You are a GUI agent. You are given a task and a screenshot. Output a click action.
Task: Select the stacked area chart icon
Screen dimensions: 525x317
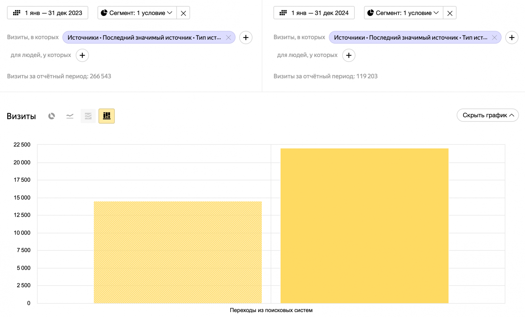[88, 116]
